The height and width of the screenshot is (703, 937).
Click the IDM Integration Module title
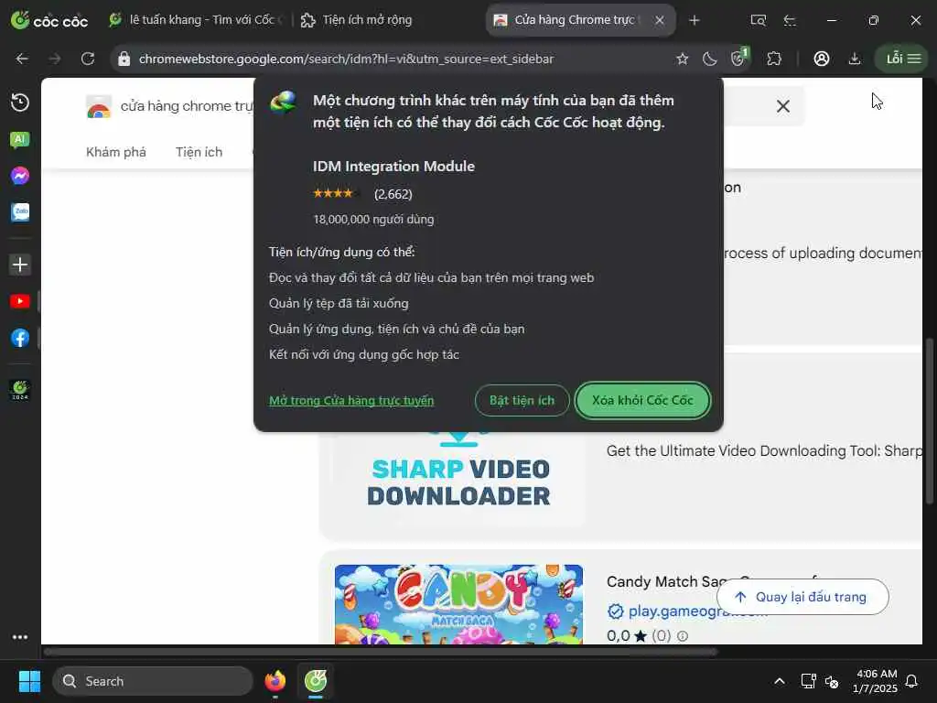tap(393, 167)
